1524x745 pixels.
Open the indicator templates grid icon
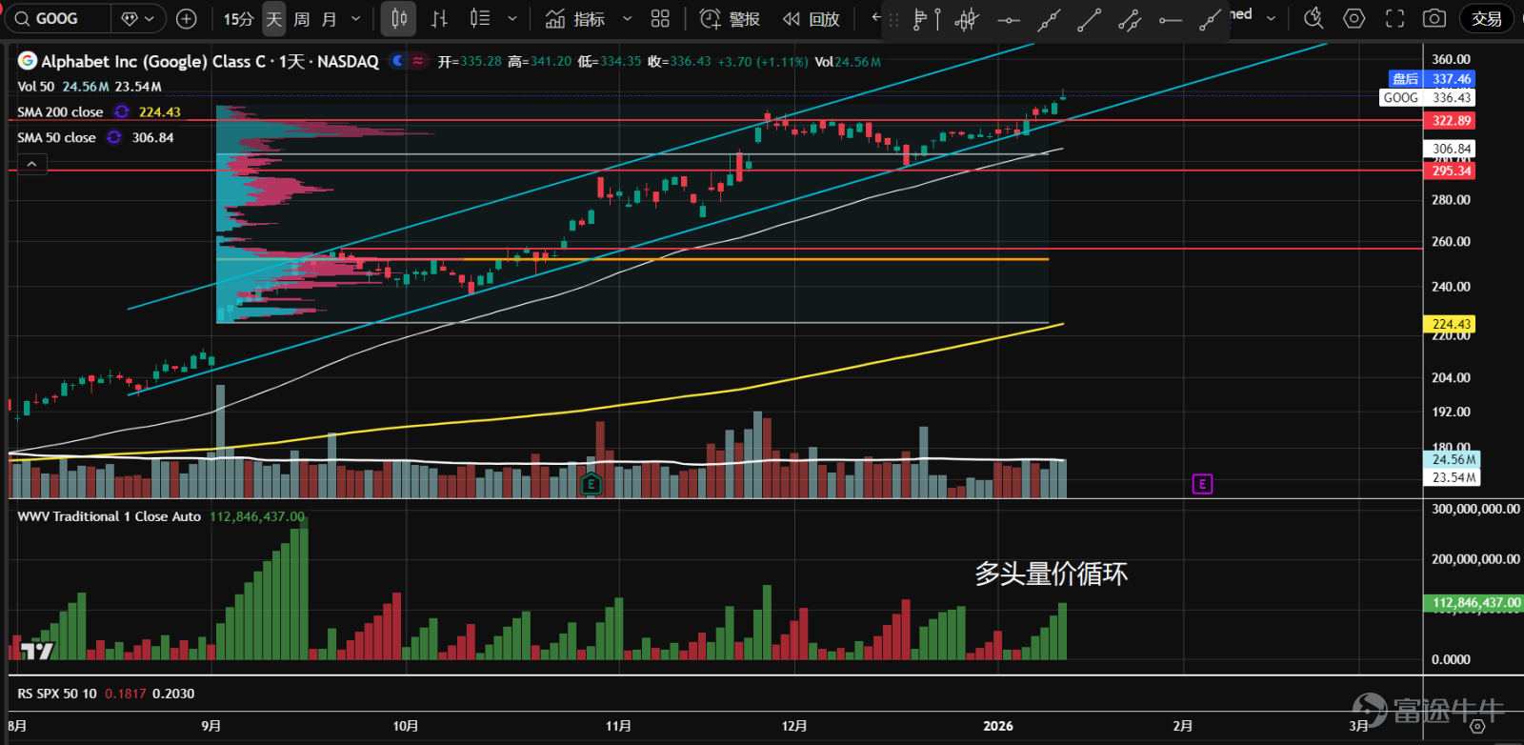coord(660,18)
